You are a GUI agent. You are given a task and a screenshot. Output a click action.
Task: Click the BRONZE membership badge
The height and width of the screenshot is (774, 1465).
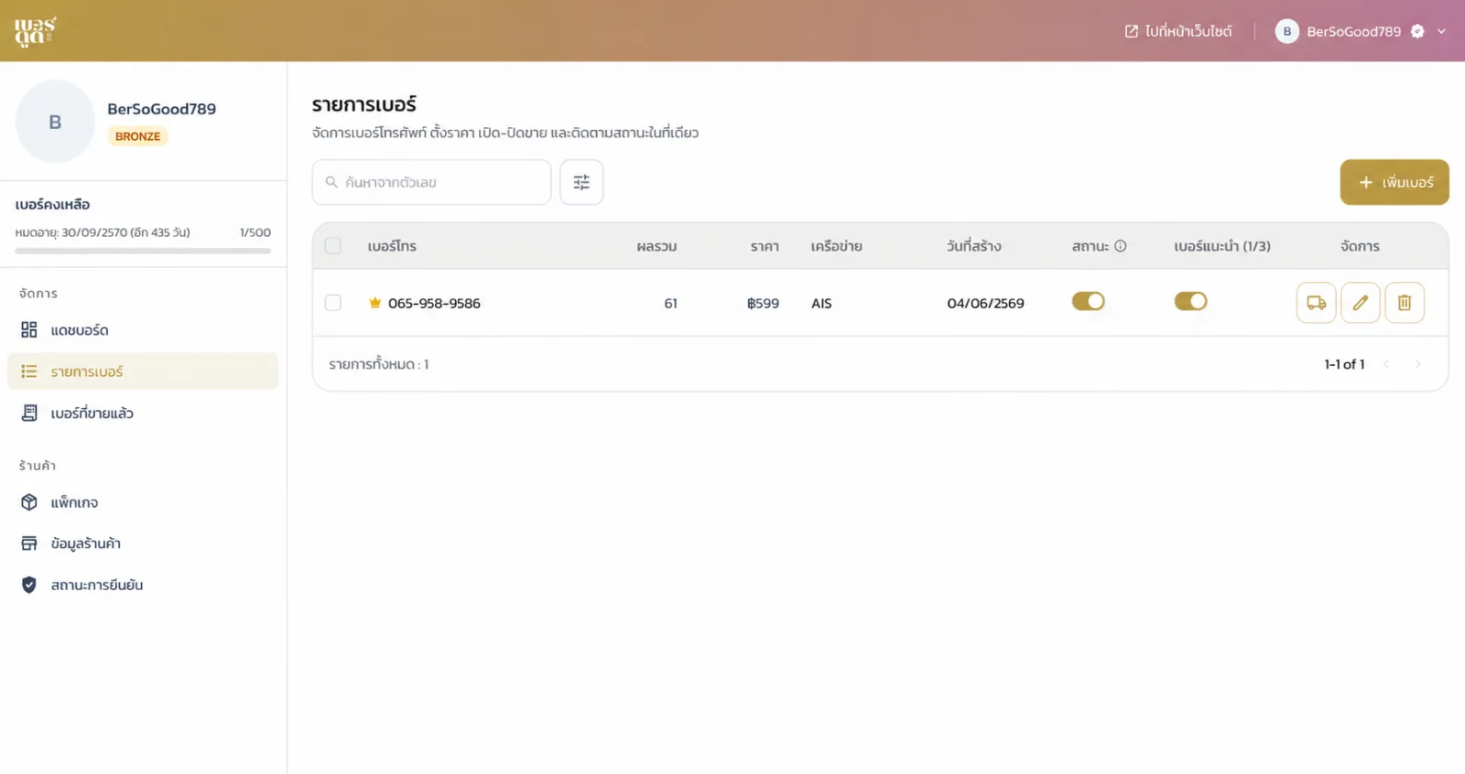coord(137,136)
